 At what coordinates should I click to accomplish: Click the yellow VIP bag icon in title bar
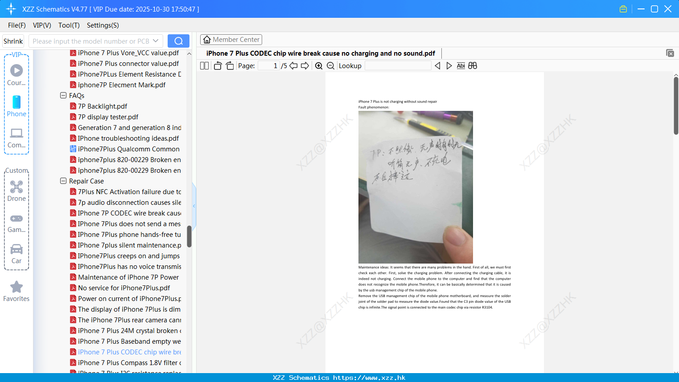(x=623, y=9)
